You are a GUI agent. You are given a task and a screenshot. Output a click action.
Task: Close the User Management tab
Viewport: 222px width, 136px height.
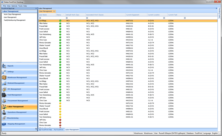coord(54,11)
